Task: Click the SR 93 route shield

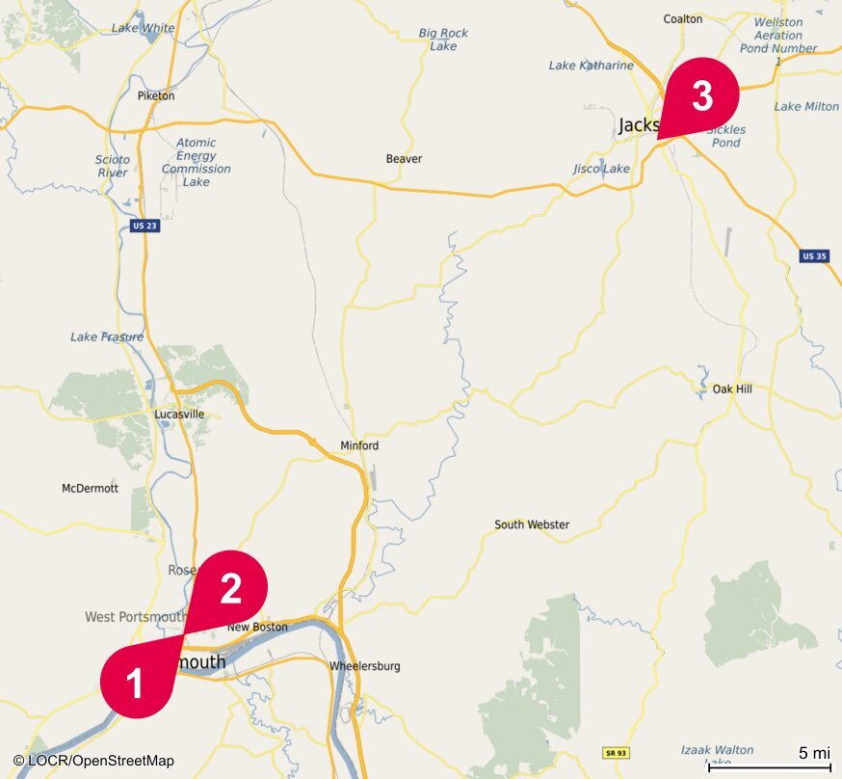Action: [x=616, y=753]
